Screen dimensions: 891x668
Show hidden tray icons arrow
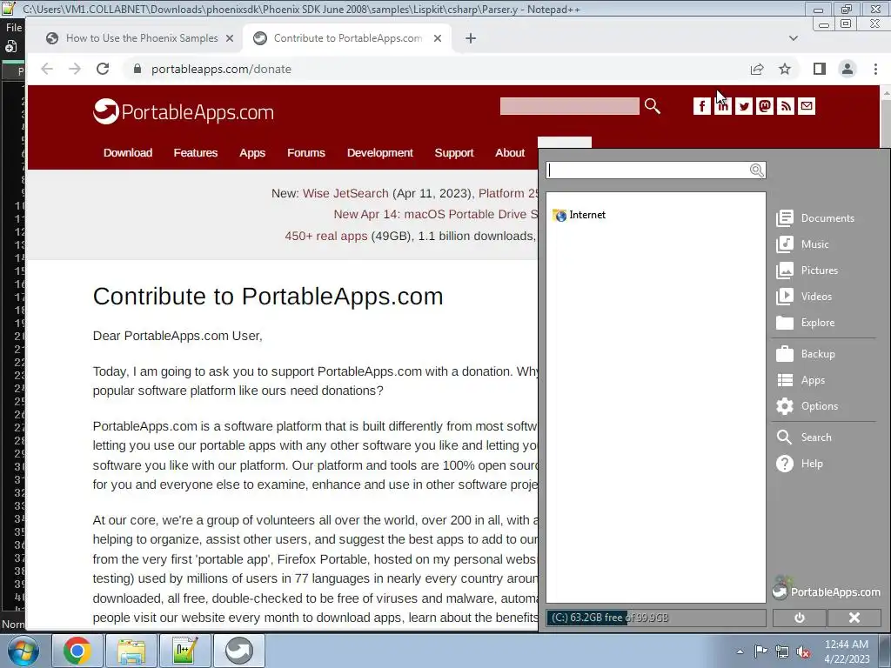[x=740, y=651]
